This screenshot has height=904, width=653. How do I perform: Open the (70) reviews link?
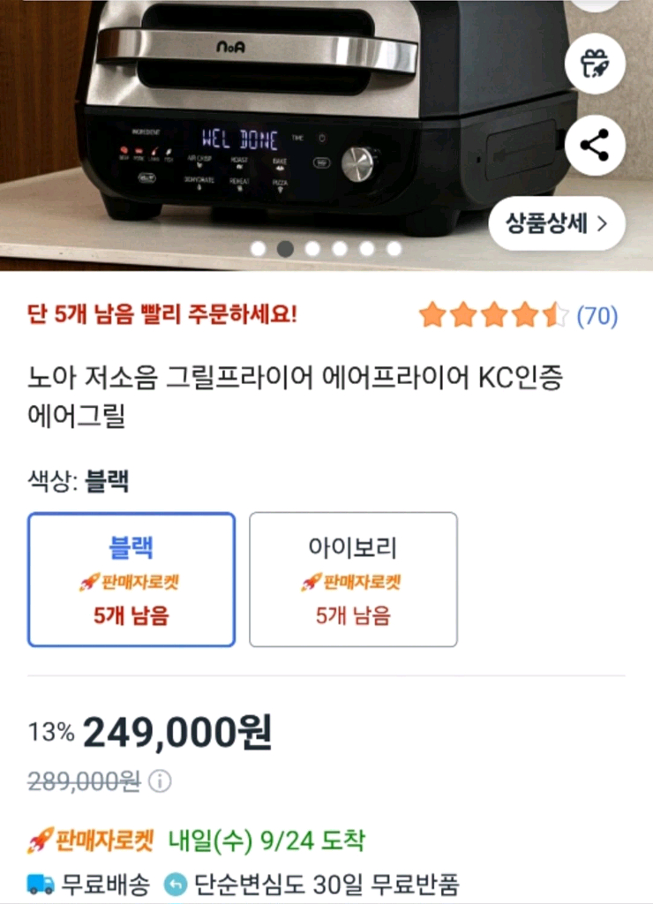[x=597, y=316]
